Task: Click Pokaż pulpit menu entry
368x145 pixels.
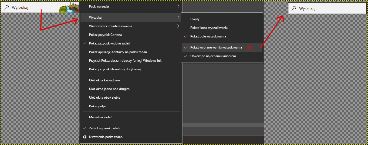Action: click(98, 106)
